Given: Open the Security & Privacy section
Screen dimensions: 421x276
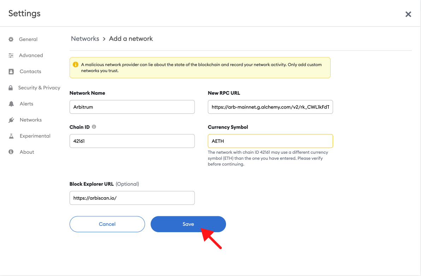Looking at the screenshot, I should tap(39, 88).
